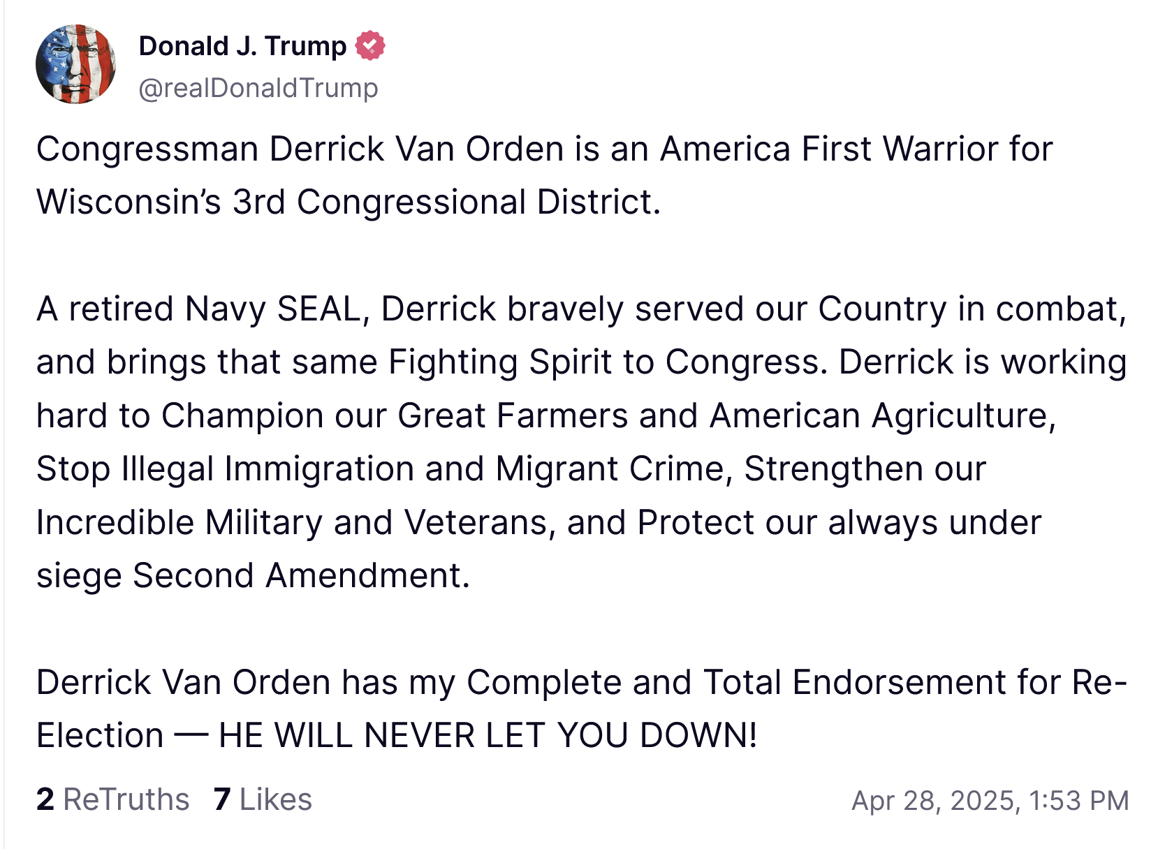This screenshot has width=1158, height=849.
Task: Click "HE WILL NEVER LET YOU DOWN!" text
Action: coord(488,735)
